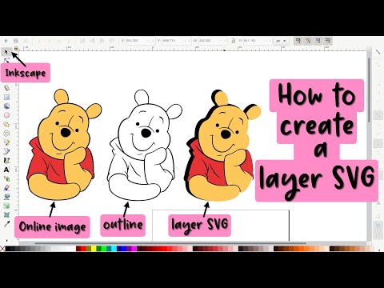The width and height of the screenshot is (384, 288).
Task: Toggle first scale-affect button in toolbar
Action: tap(298, 41)
